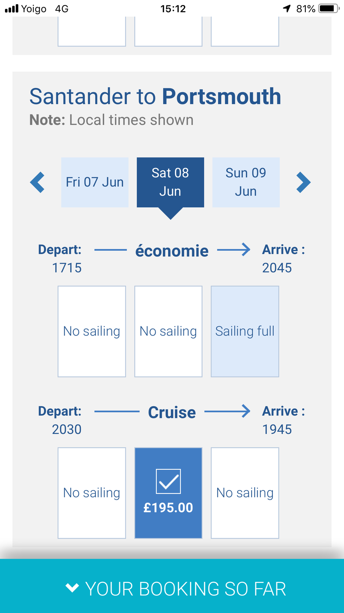The width and height of the screenshot is (344, 613).
Task: Tap Cruise No sailing box under Friday
Action: [92, 493]
